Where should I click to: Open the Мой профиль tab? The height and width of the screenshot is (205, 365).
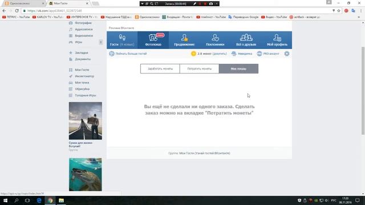277,40
